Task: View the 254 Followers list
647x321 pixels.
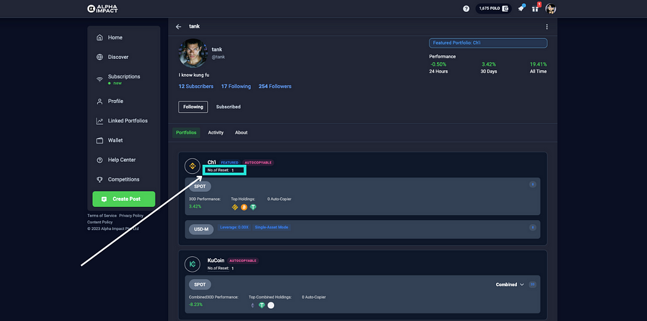Action: coord(275,87)
